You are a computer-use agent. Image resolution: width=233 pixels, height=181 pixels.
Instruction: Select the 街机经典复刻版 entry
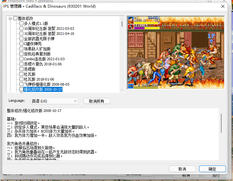click(x=37, y=54)
